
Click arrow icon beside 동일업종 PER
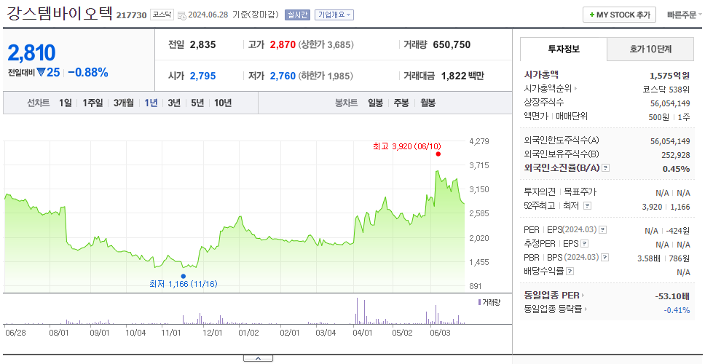[583, 296]
